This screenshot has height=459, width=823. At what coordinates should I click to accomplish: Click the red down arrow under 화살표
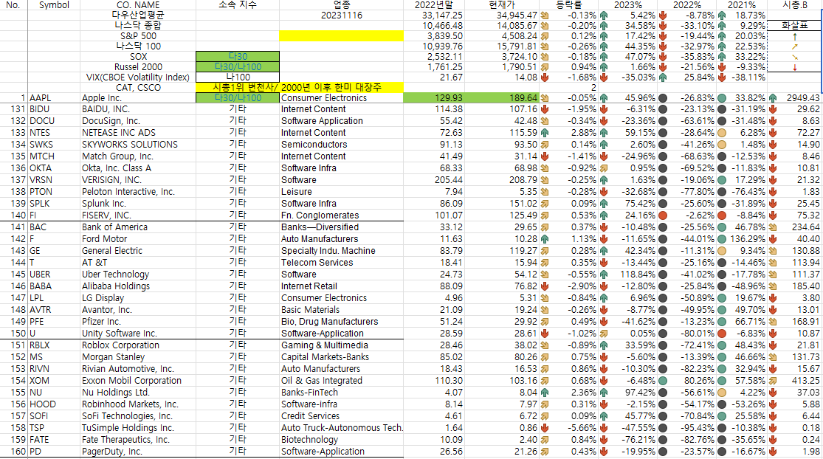pyautogui.click(x=795, y=67)
